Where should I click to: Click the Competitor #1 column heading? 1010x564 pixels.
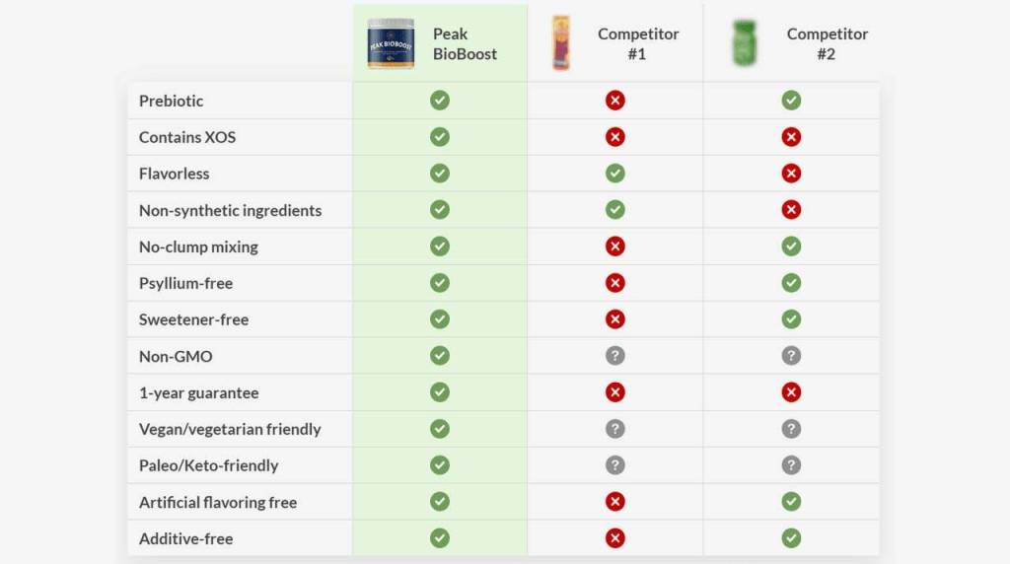tap(636, 44)
